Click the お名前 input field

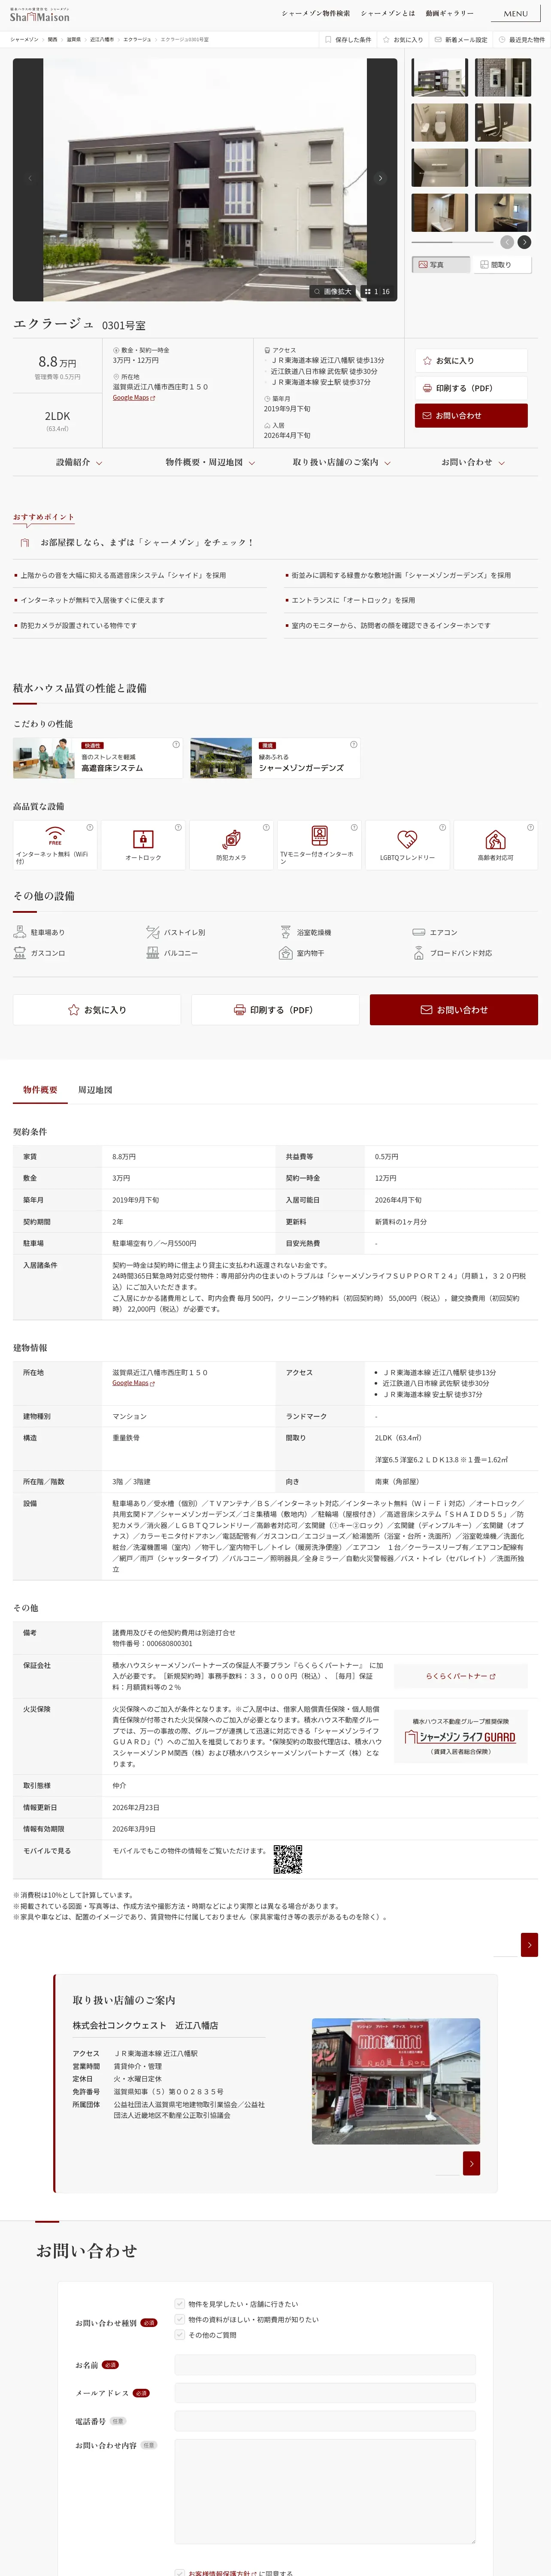[x=325, y=2365]
